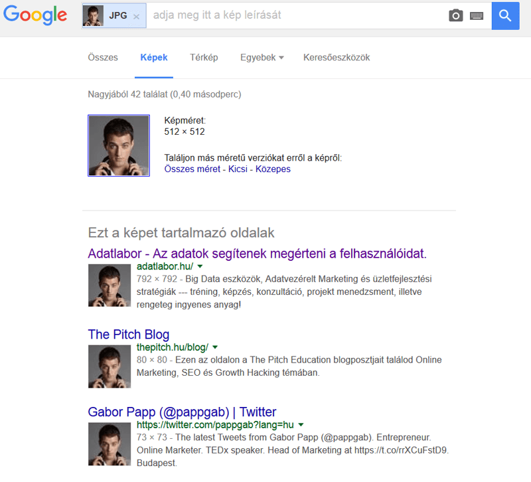531x482 pixels.
Task: Choose the Kicsi size link
Action: [x=238, y=169]
